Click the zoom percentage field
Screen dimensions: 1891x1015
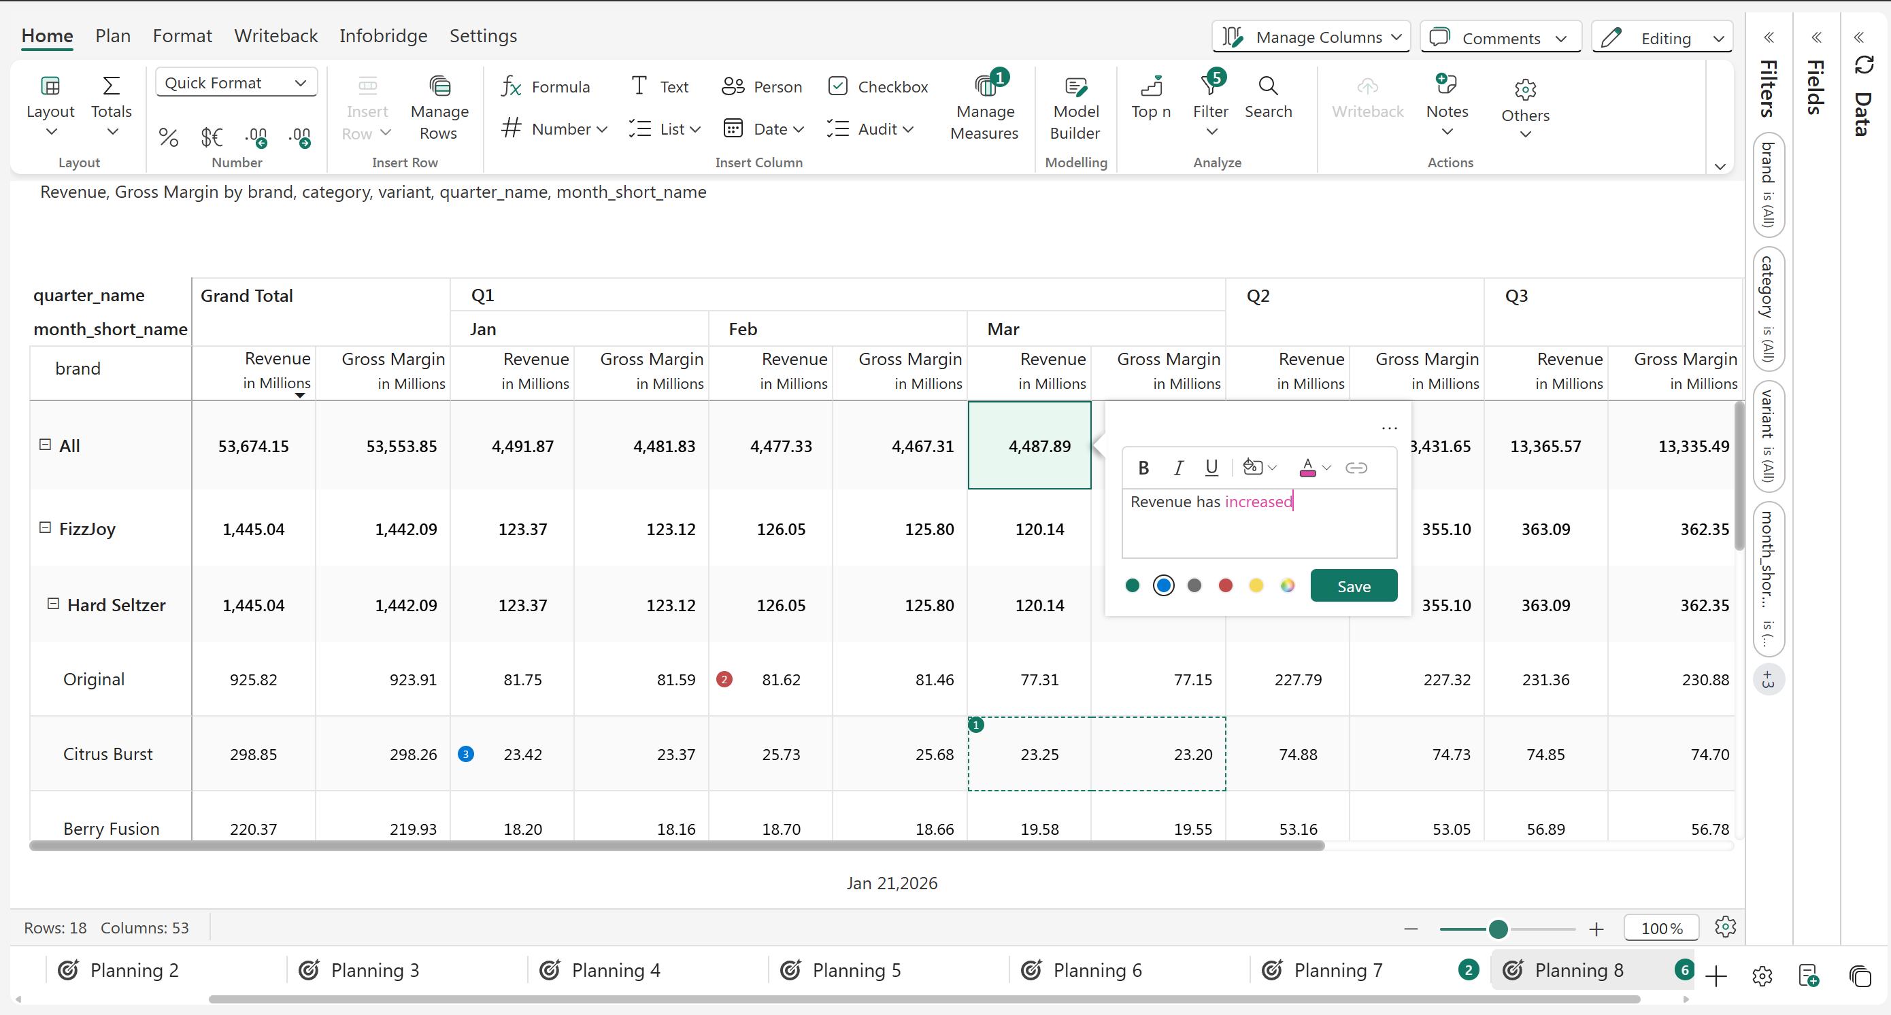pos(1661,929)
